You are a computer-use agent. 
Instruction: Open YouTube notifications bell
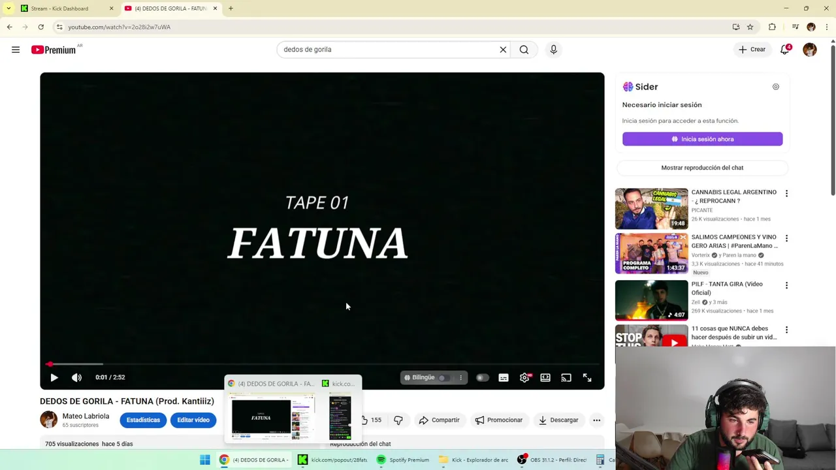(x=785, y=50)
